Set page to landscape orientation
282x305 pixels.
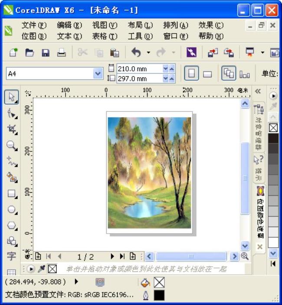[x=207, y=74]
